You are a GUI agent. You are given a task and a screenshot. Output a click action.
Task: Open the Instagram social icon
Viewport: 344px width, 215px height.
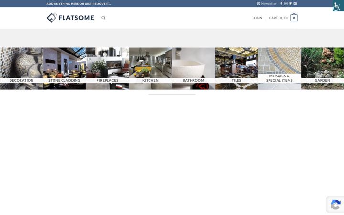point(286,4)
